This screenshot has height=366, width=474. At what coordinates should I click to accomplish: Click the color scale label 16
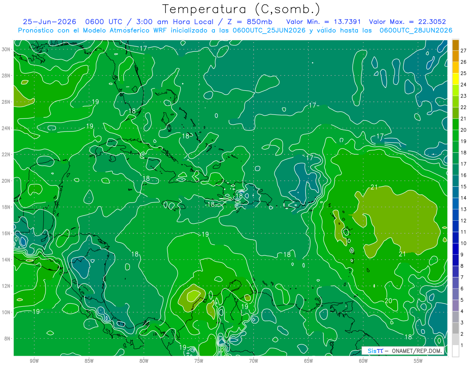464,175
